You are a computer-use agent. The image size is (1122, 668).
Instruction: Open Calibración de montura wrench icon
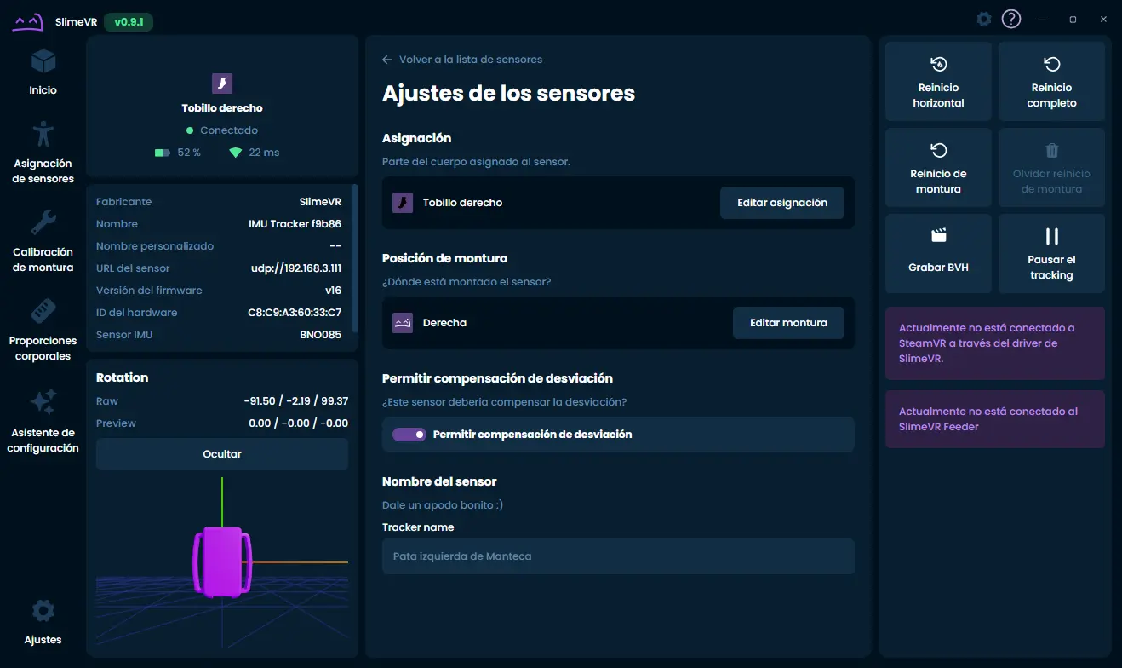(43, 224)
